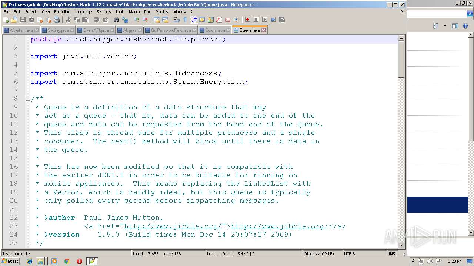
Task: Open Opera from the taskbar
Action: pyautogui.click(x=79, y=261)
